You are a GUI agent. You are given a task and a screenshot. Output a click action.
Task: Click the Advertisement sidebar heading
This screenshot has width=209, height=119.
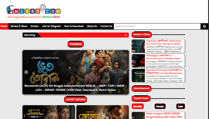[141, 88]
